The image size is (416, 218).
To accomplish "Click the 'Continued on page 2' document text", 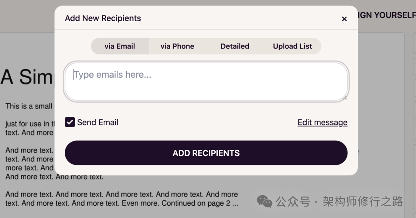I will [200, 203].
